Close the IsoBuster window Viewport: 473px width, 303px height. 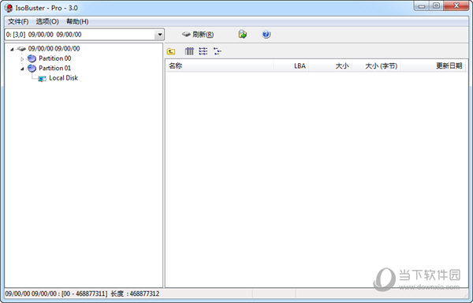tap(456, 6)
